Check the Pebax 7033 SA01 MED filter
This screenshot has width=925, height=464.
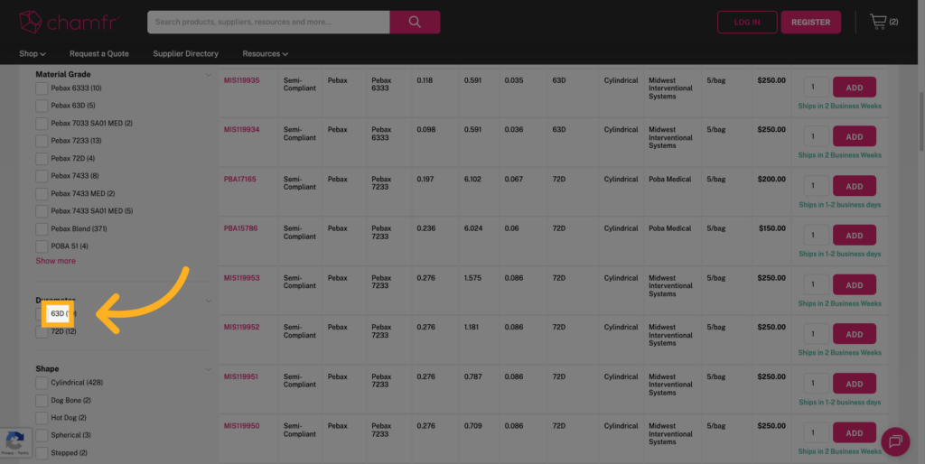(42, 124)
